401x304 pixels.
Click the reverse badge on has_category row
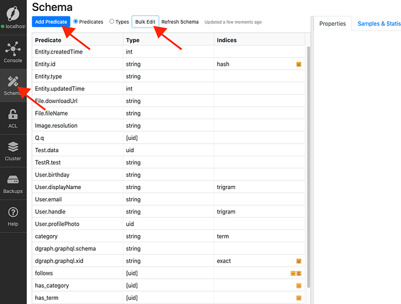[x=299, y=286]
